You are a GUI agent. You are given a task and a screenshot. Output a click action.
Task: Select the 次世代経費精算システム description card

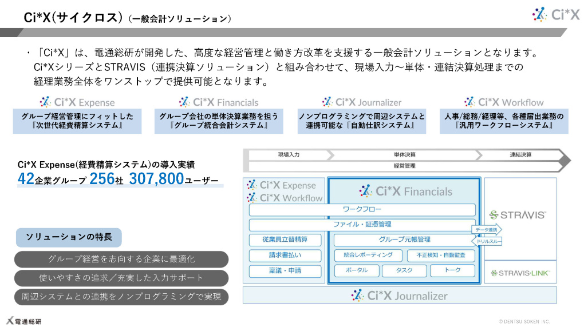(77, 121)
